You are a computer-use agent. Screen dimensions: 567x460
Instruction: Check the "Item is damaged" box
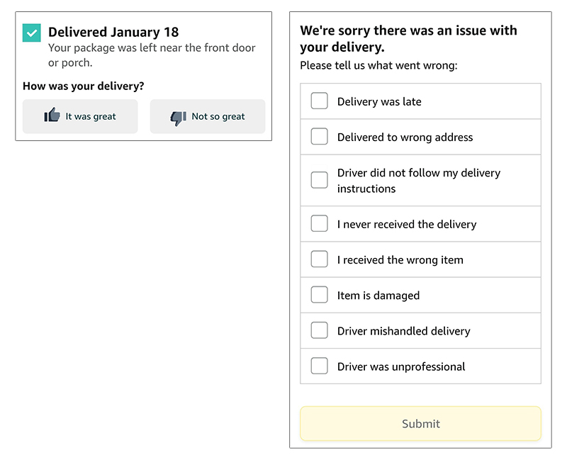tap(320, 295)
